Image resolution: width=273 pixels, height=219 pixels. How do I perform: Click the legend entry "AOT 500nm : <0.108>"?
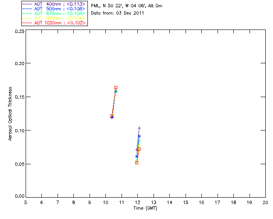coord(54,9)
